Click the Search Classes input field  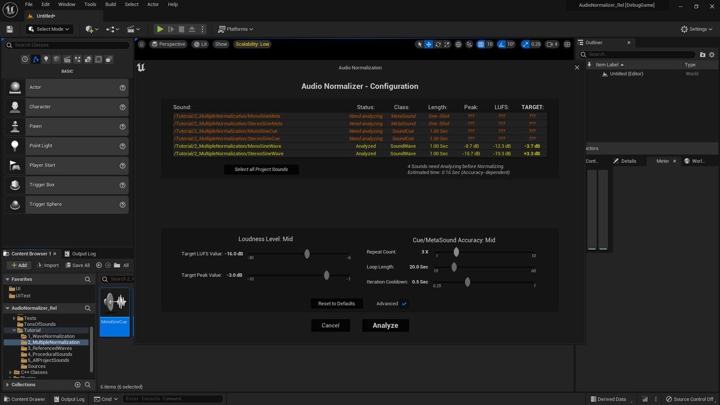(x=66, y=45)
